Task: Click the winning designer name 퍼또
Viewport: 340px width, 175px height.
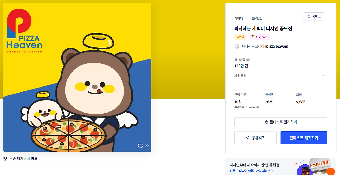Action: click(34, 159)
